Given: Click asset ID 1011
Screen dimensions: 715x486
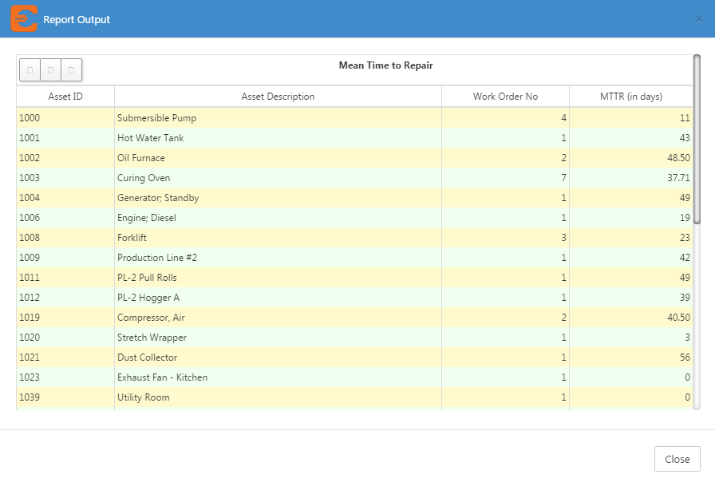Looking at the screenshot, I should 30,278.
